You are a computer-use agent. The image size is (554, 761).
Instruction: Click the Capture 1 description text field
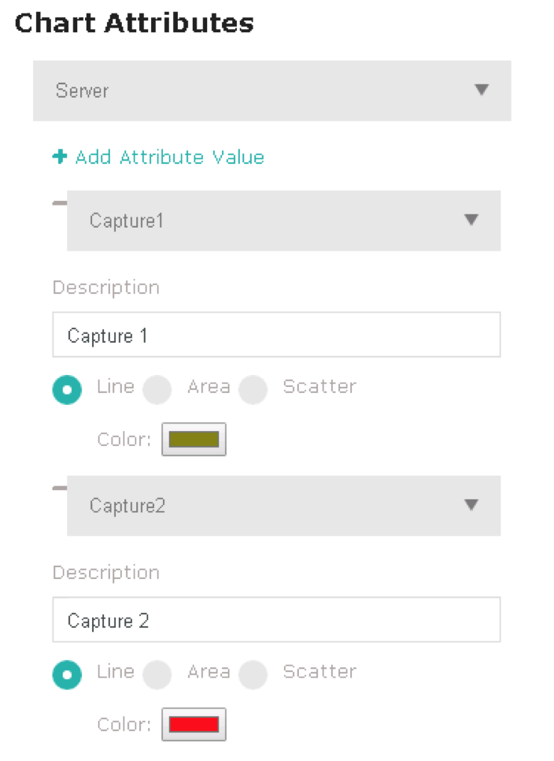point(276,336)
